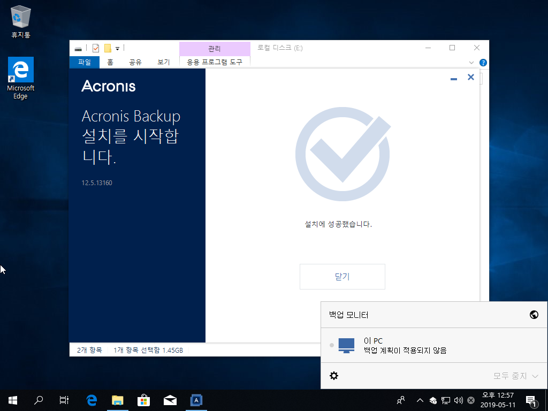Open the 응용 프로그램 도구 tab
Screen dimensions: 548x411
(x=215, y=62)
